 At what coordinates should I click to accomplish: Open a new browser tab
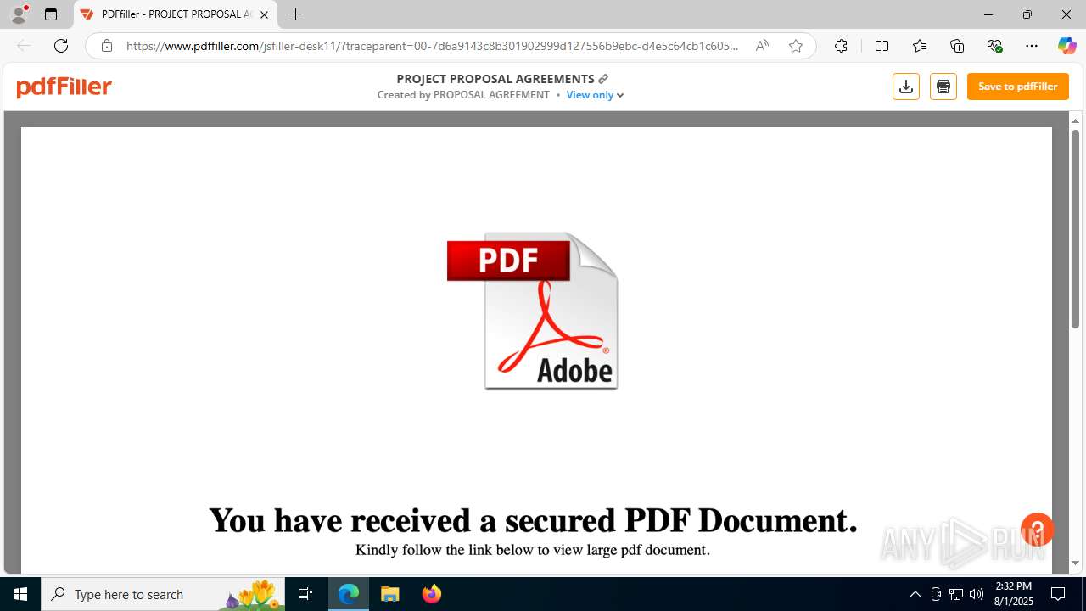pyautogui.click(x=295, y=14)
